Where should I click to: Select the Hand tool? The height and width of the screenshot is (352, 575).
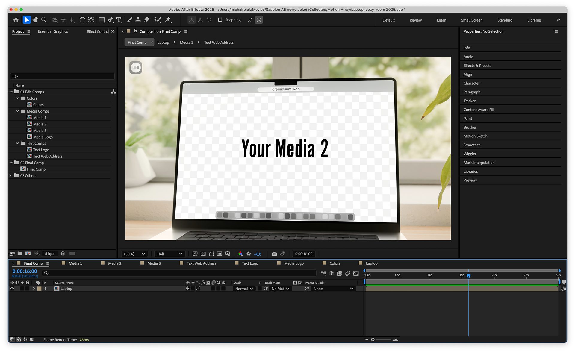click(x=35, y=20)
